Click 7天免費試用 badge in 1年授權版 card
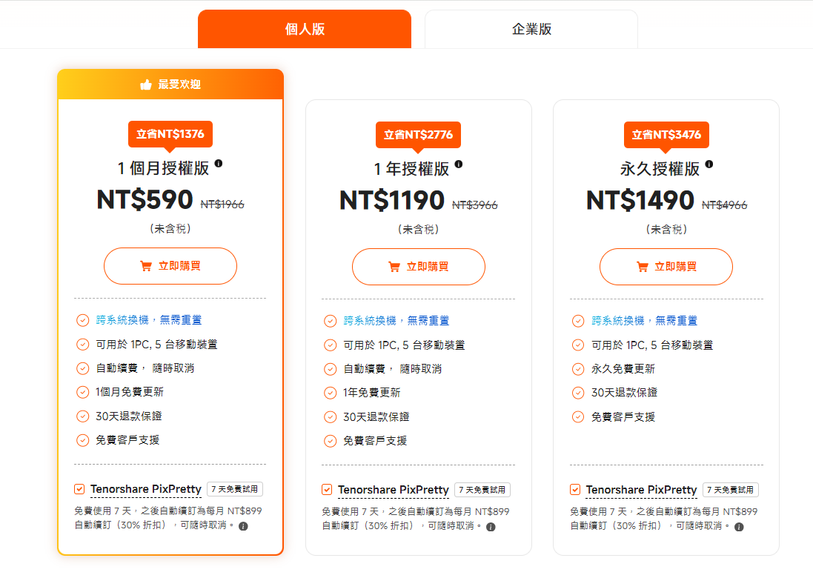The height and width of the screenshot is (578, 813). click(x=482, y=490)
